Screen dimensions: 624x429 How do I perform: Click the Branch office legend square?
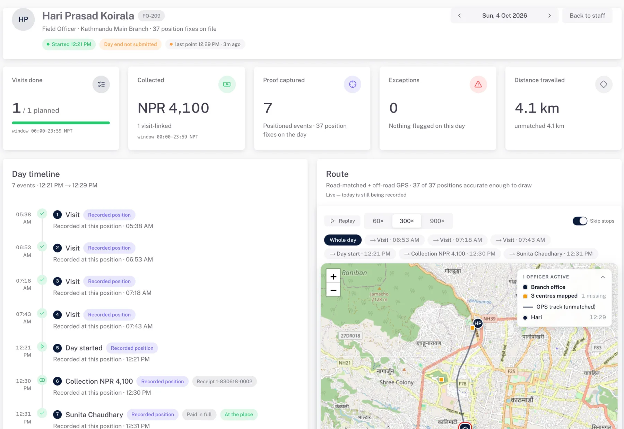coord(525,287)
